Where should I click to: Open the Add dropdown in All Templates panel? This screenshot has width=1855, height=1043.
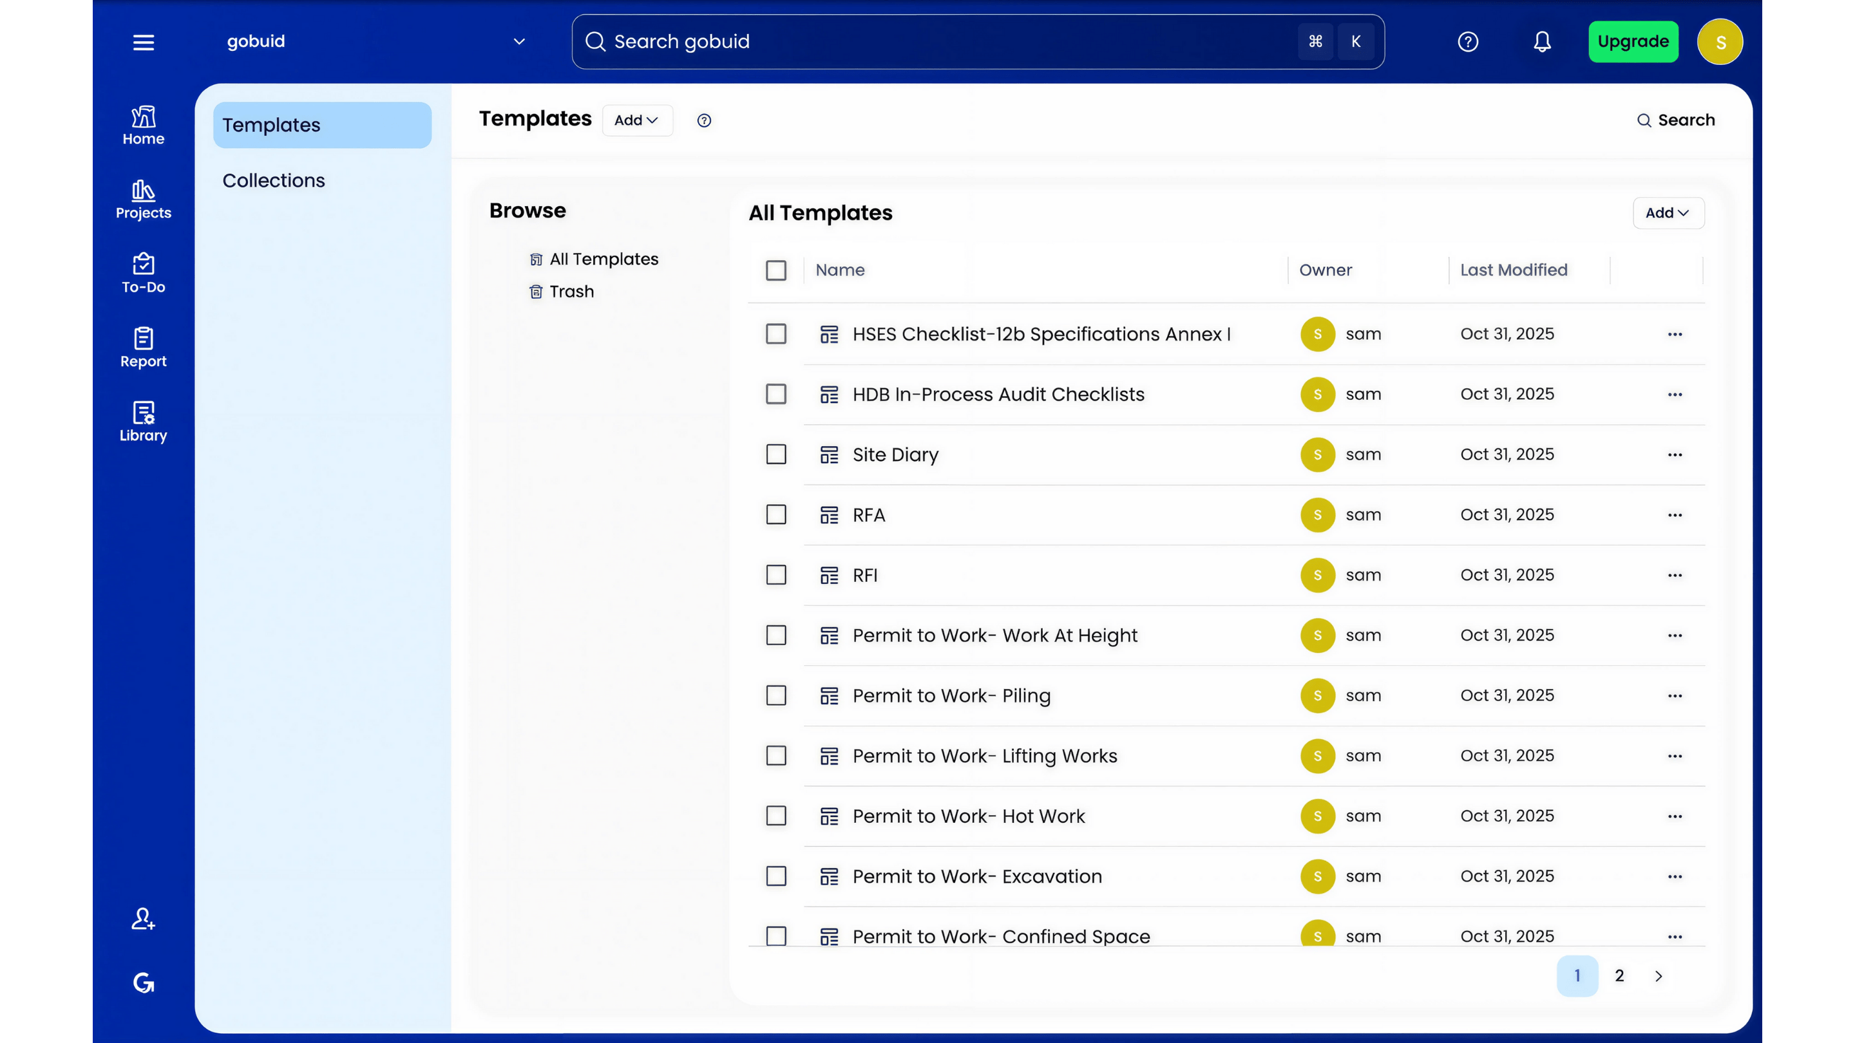click(x=1667, y=213)
